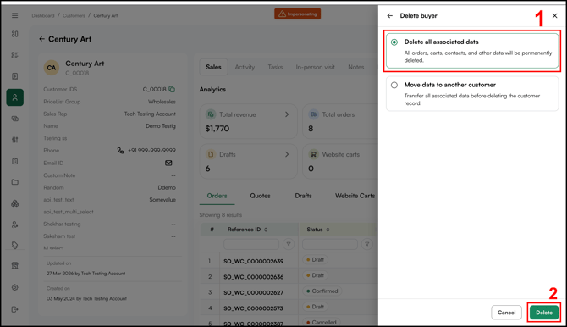Click the logout icon in sidebar
Viewport: 567px width, 327px height.
pos(15,309)
